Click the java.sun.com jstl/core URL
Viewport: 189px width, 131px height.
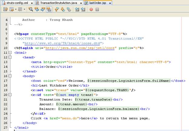[80, 48]
